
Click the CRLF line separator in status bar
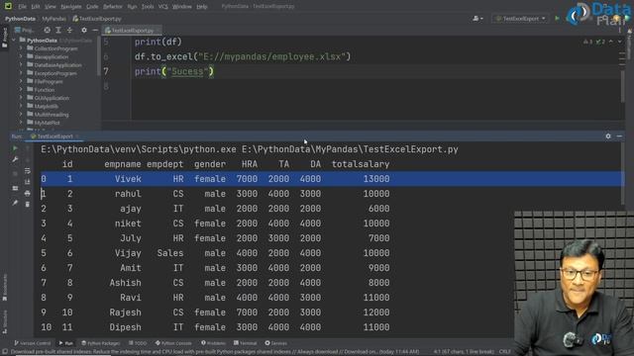504,352
